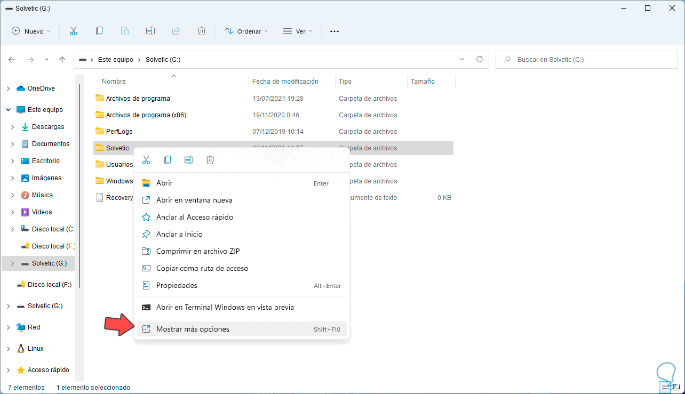The image size is (685, 394).
Task: Click the Música icon in the sidebar
Action: [25, 195]
